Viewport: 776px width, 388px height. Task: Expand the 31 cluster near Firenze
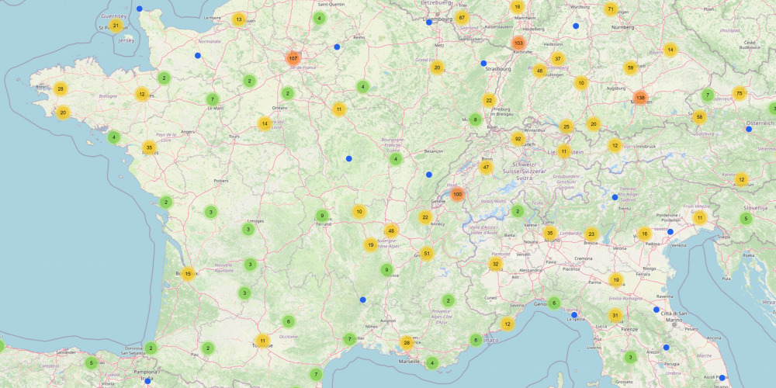click(615, 315)
